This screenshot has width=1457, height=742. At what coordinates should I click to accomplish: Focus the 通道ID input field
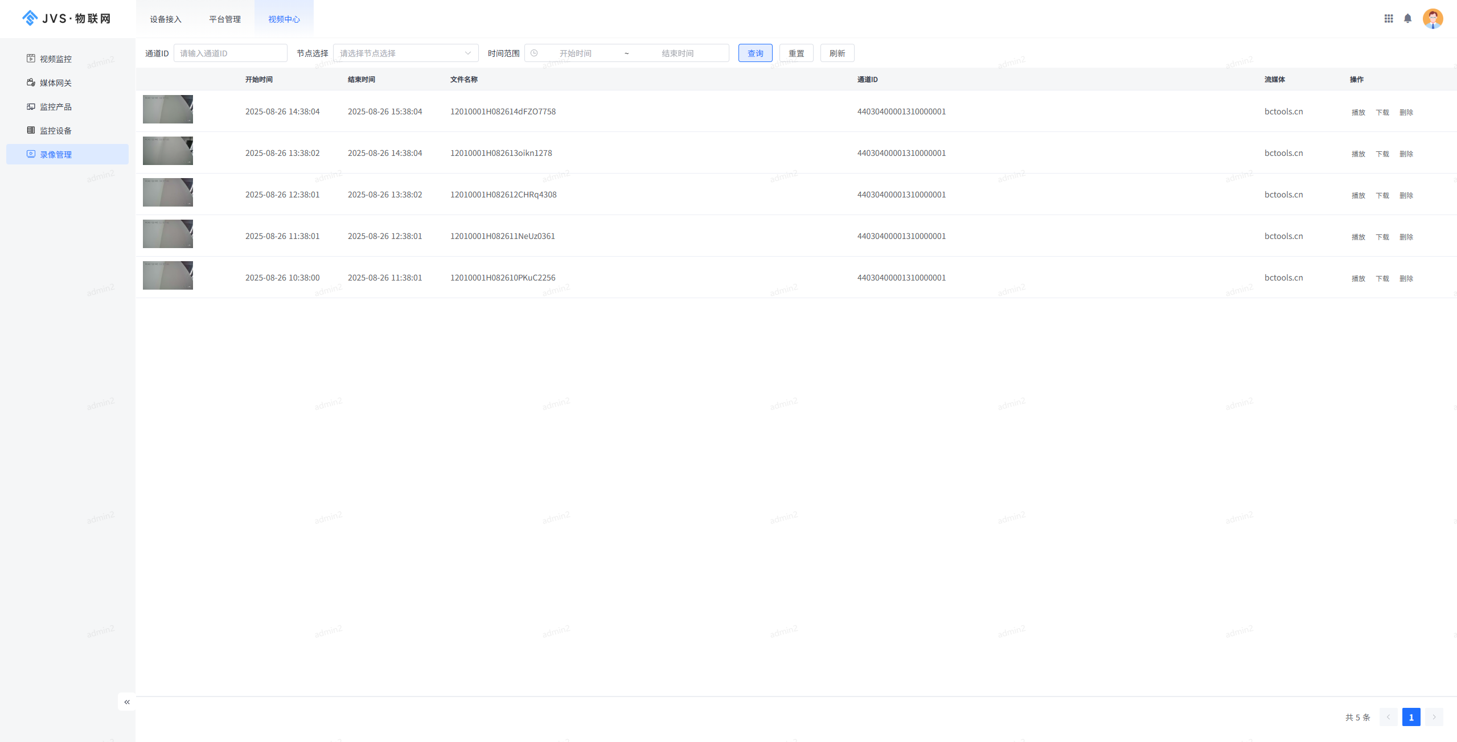pos(230,53)
